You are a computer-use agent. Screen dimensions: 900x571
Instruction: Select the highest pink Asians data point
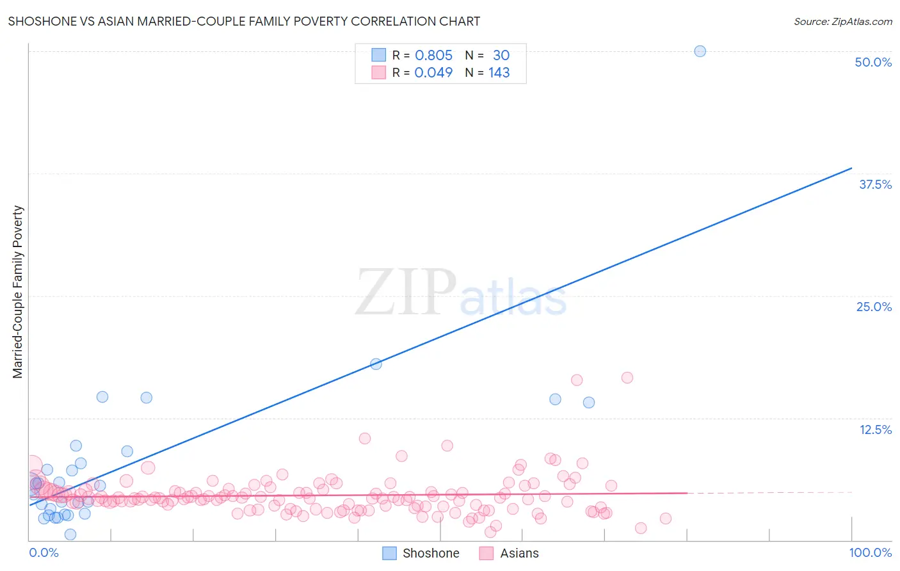627,378
